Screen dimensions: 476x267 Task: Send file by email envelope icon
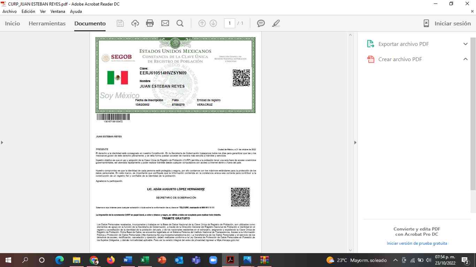(165, 23)
